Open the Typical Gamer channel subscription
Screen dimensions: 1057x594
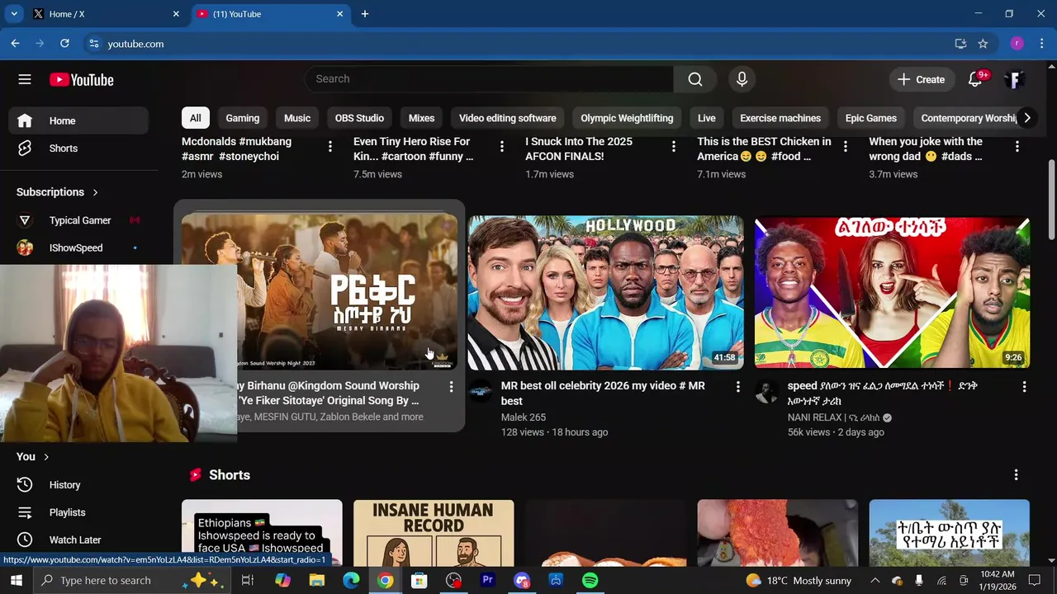click(x=78, y=220)
